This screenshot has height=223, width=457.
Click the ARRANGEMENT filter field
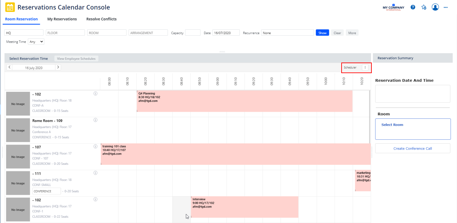[148, 33]
